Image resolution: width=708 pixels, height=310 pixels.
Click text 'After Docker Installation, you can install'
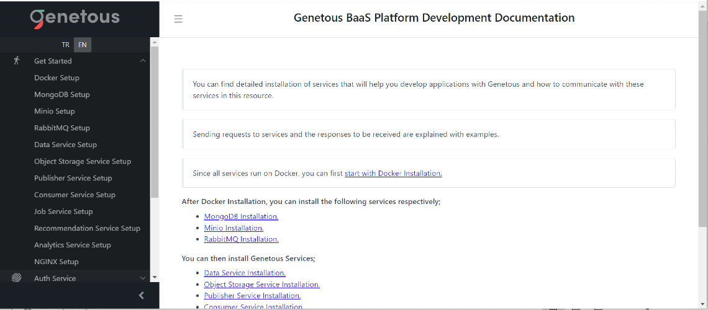click(x=311, y=201)
